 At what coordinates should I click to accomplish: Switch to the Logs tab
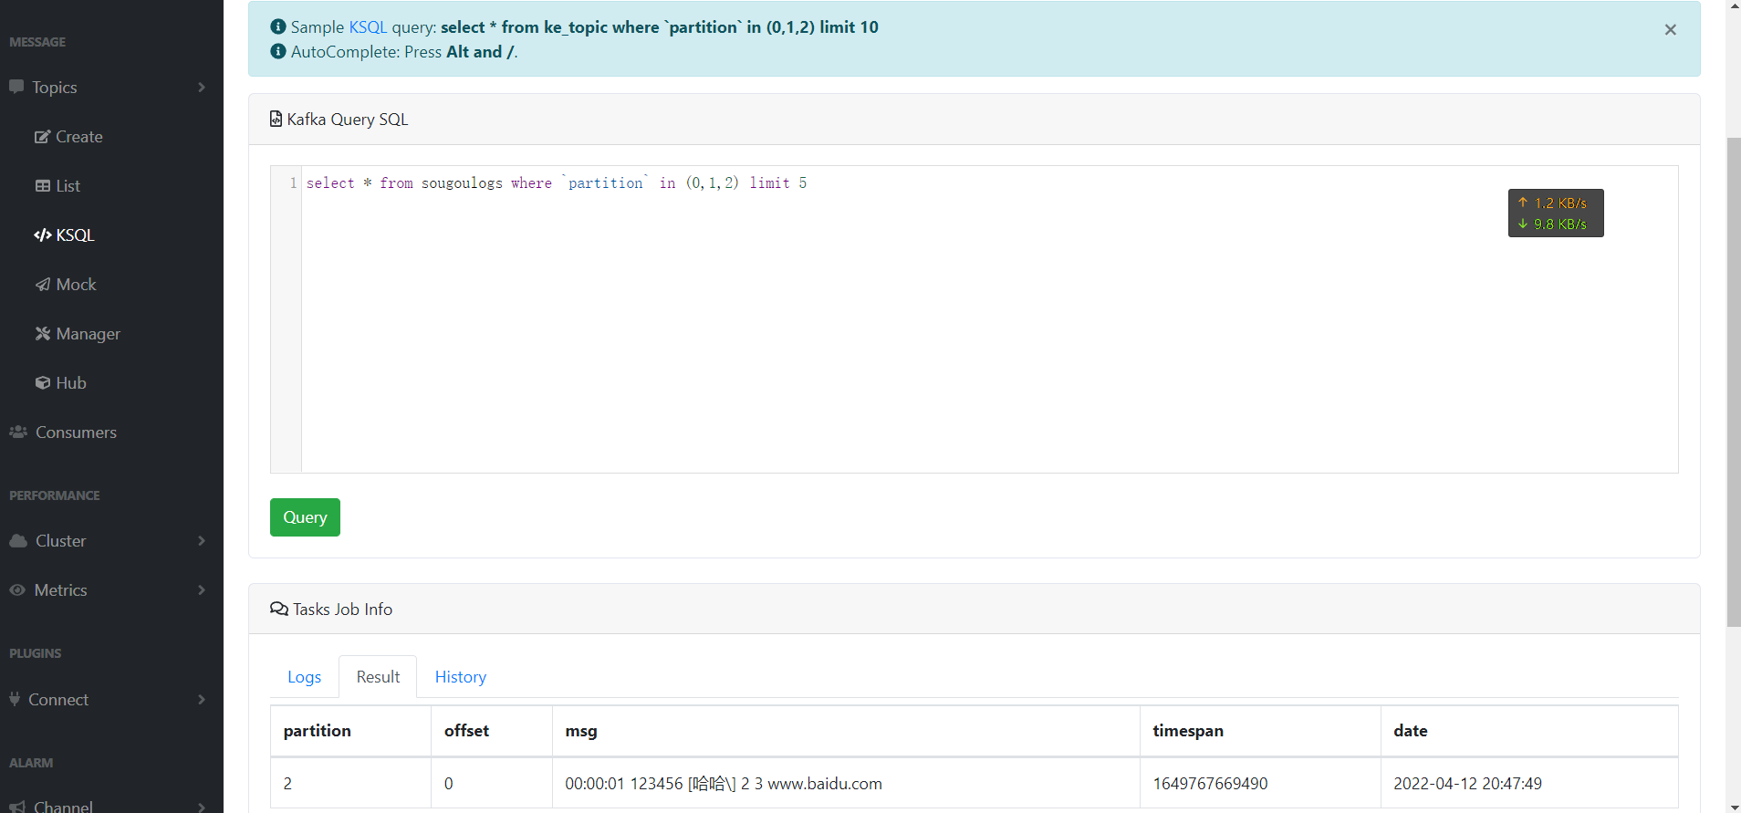click(305, 677)
